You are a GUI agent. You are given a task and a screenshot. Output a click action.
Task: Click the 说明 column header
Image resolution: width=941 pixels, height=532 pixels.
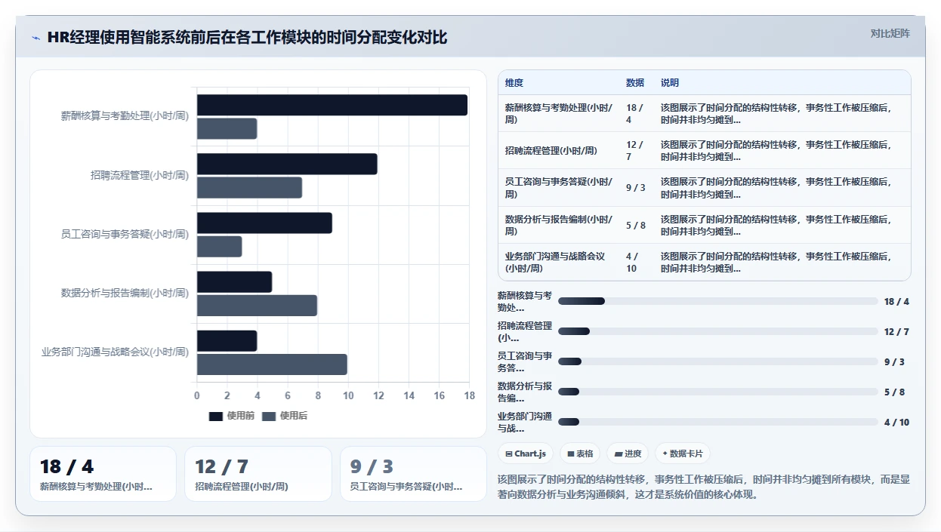click(x=670, y=83)
